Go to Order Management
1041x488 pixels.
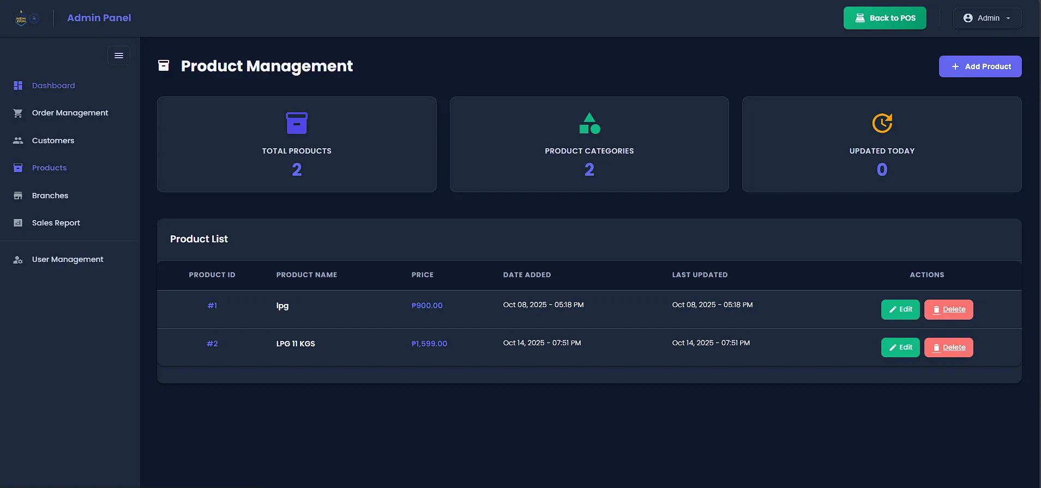pyautogui.click(x=70, y=113)
